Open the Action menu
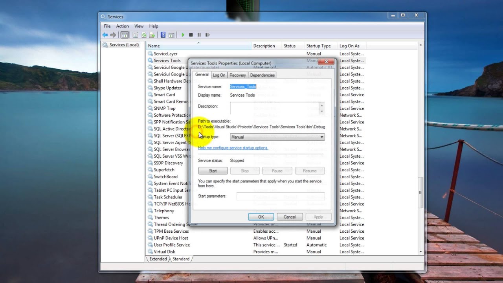This screenshot has height=283, width=503. tap(122, 26)
